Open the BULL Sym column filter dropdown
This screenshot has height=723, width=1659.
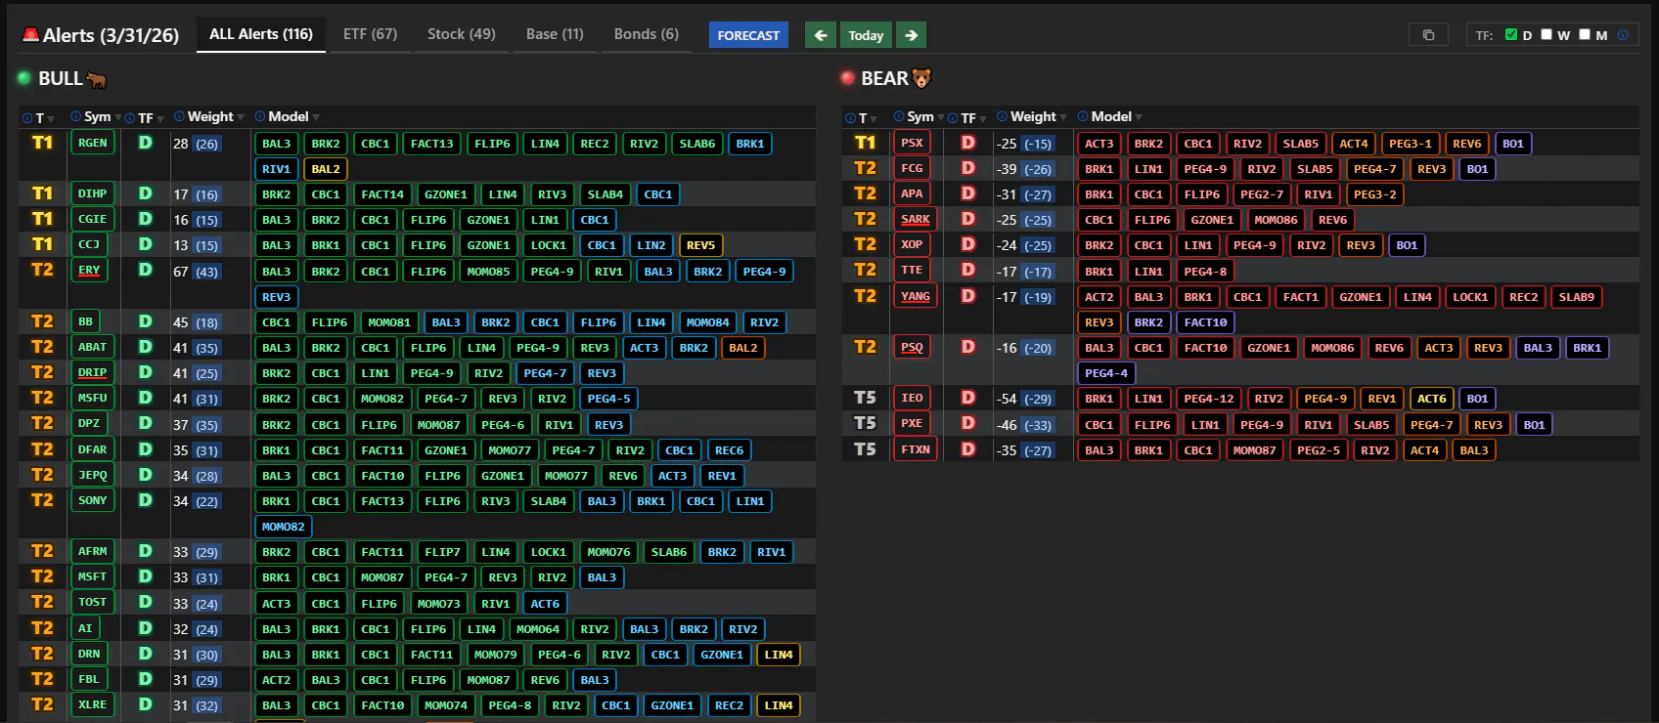118,117
